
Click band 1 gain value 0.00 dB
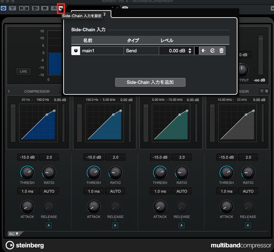(x=60, y=100)
